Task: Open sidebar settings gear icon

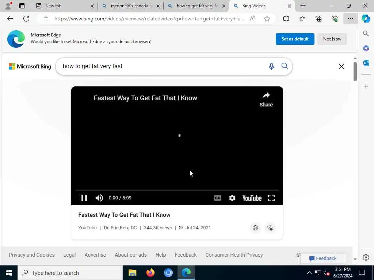Action: (366, 257)
